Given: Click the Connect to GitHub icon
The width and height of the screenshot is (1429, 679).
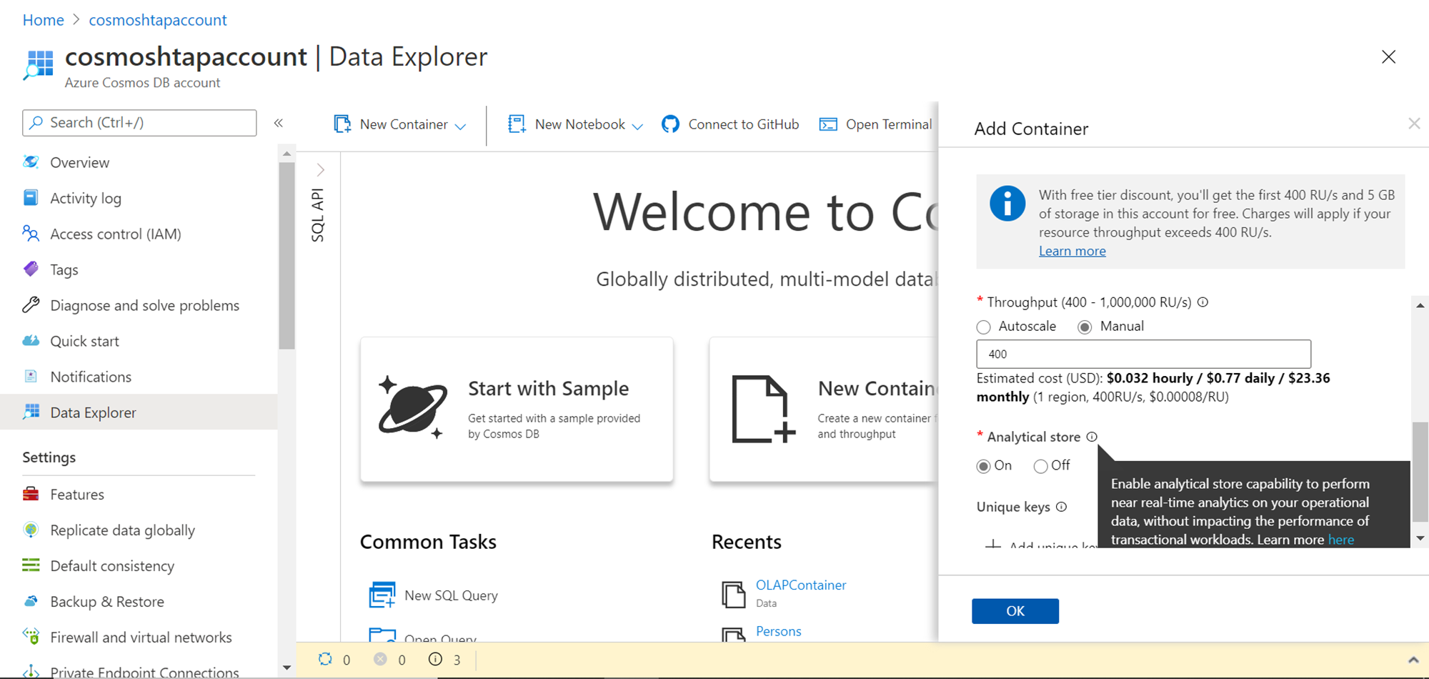Looking at the screenshot, I should point(670,124).
